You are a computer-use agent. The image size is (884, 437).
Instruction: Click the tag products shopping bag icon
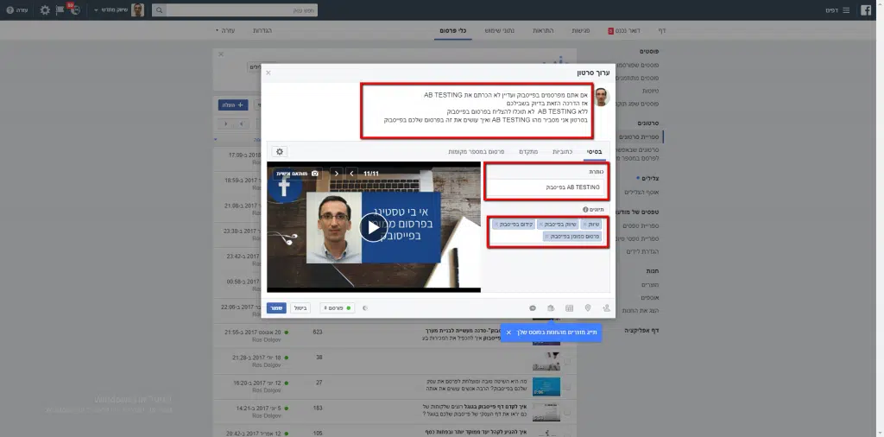tap(551, 307)
